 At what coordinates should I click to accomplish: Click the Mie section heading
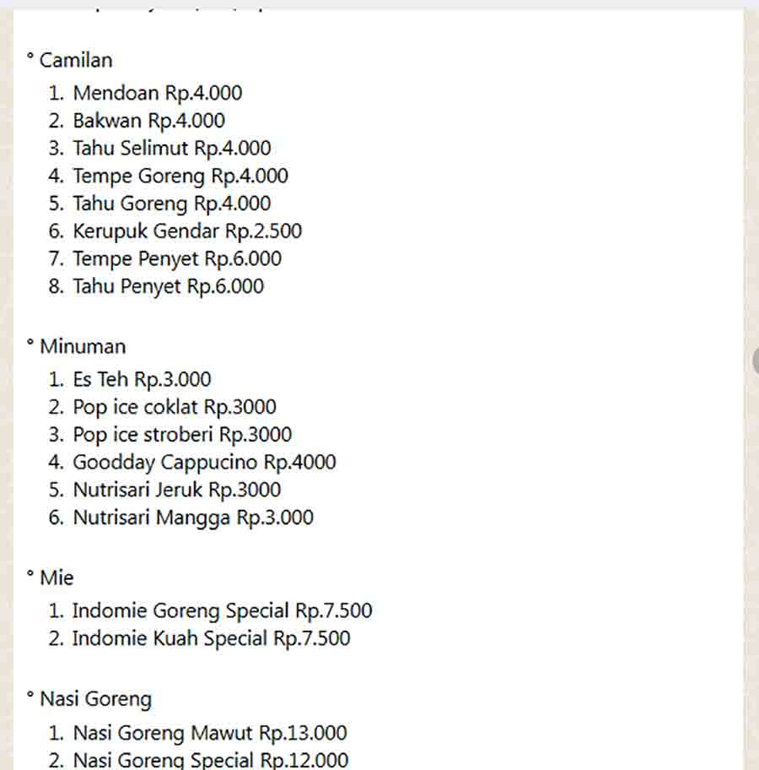[x=57, y=577]
